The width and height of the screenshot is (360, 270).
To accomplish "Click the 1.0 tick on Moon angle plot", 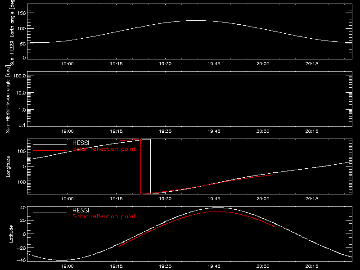I will pos(22,110).
